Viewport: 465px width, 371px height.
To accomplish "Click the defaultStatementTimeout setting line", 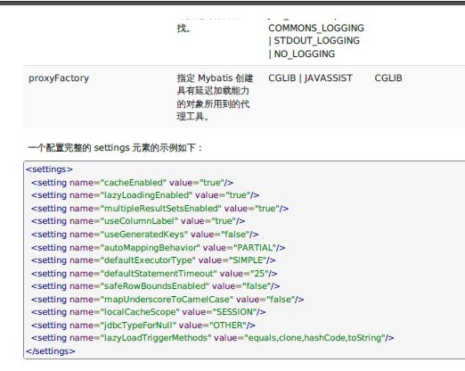I will (154, 273).
